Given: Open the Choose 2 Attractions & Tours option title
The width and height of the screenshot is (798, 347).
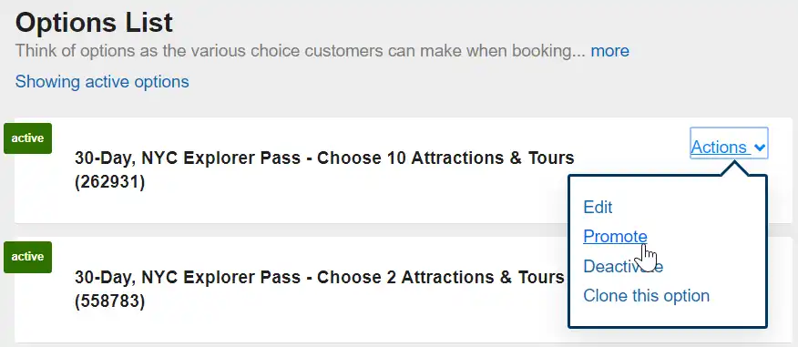Looking at the screenshot, I should 319,277.
